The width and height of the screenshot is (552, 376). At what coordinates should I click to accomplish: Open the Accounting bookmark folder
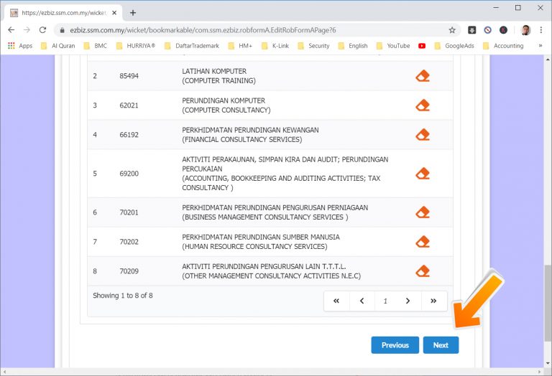tap(503, 46)
